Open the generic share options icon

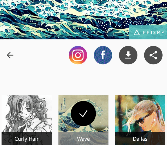(153, 55)
